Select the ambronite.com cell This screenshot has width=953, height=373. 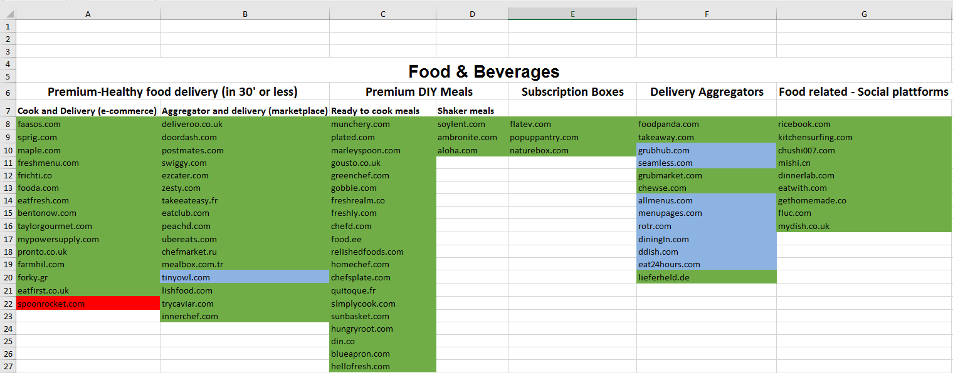tap(472, 137)
